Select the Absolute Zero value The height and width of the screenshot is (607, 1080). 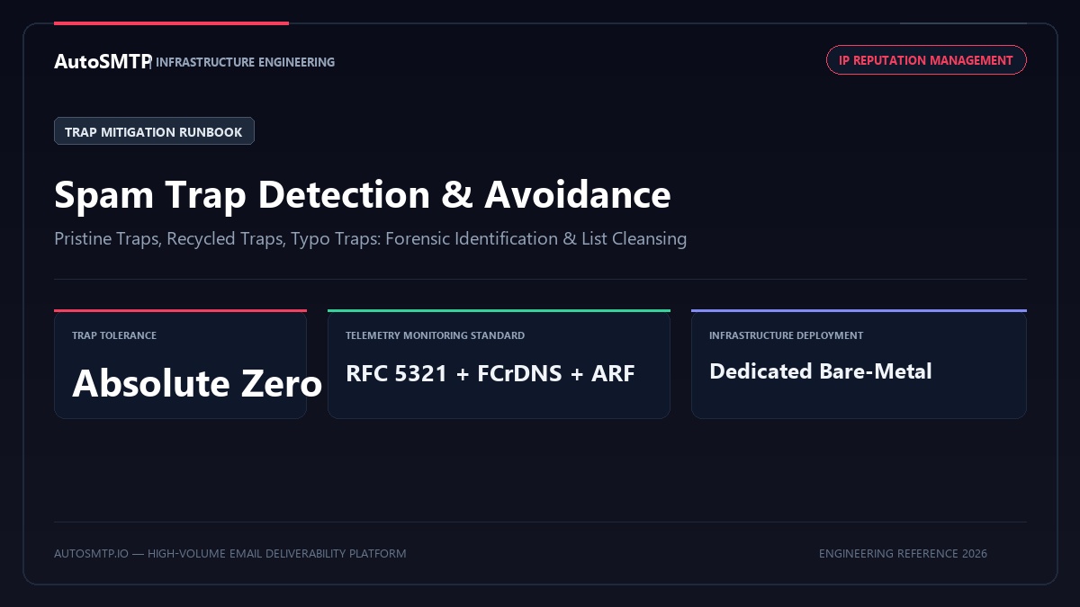[197, 383]
